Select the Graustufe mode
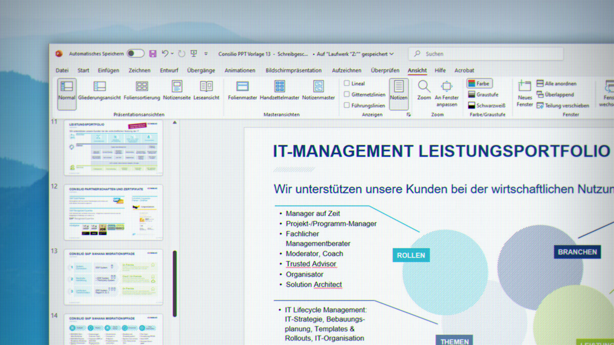This screenshot has width=614, height=345. coord(483,94)
